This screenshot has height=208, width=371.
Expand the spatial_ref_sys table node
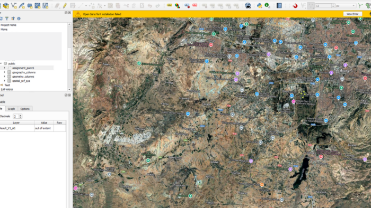coord(4,81)
